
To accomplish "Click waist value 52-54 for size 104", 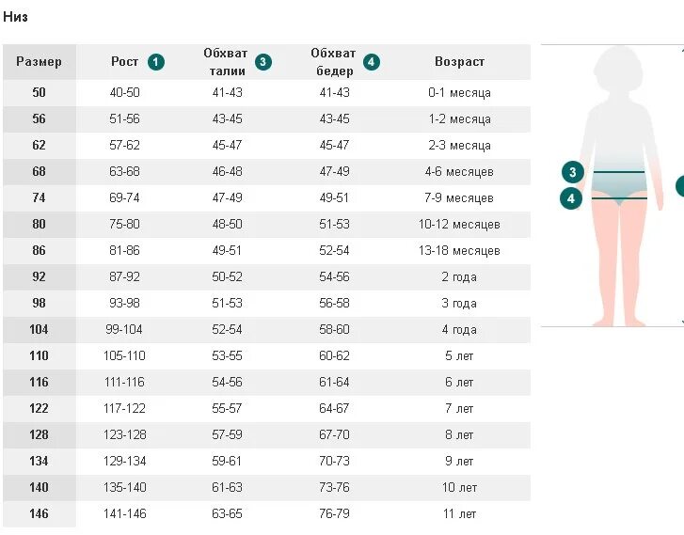I will [x=227, y=329].
